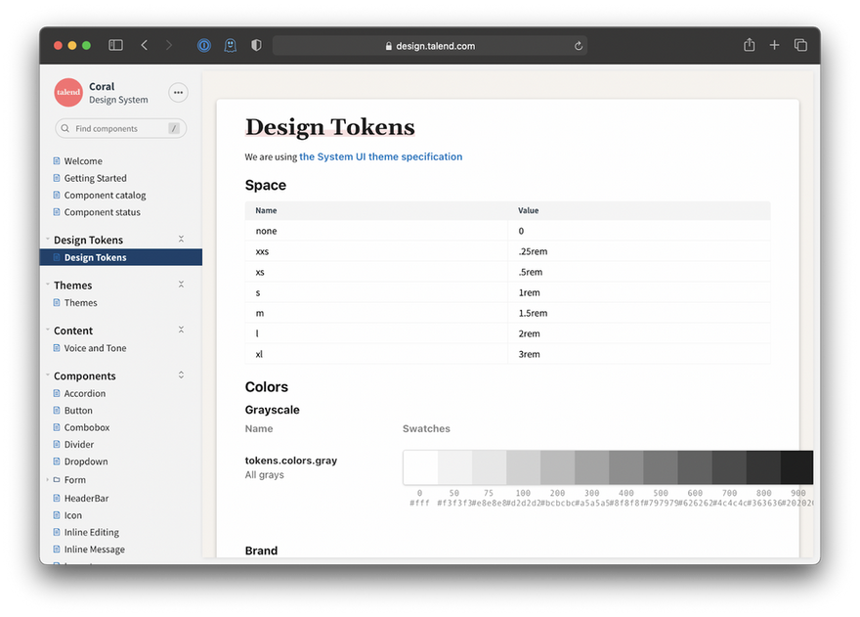The width and height of the screenshot is (860, 617).
Task: Open the System UI theme specification link
Action: tap(380, 156)
